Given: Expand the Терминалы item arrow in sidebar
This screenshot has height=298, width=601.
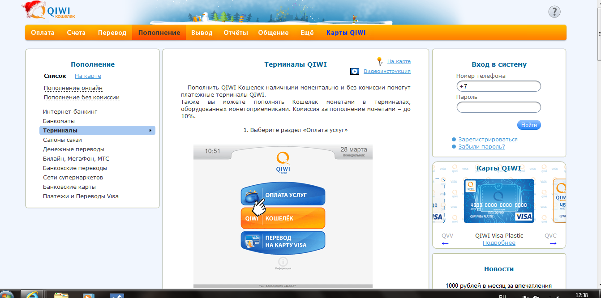Looking at the screenshot, I should [150, 131].
